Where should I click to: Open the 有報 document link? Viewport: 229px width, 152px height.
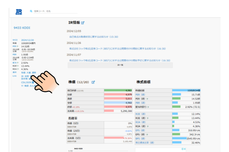tap(23, 73)
